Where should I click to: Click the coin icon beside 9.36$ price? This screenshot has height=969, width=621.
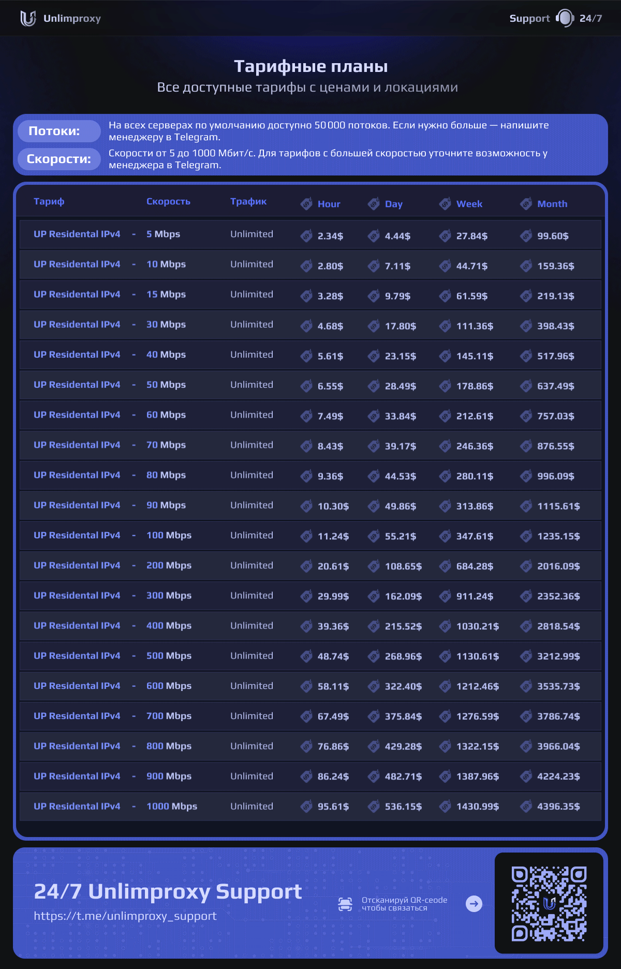306,476
